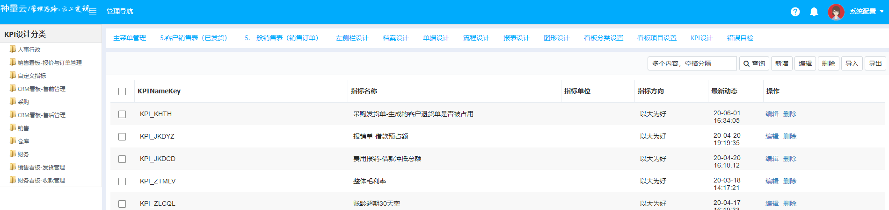
Task: Click 编辑 link for KPI_JKDCD row
Action: [772, 159]
